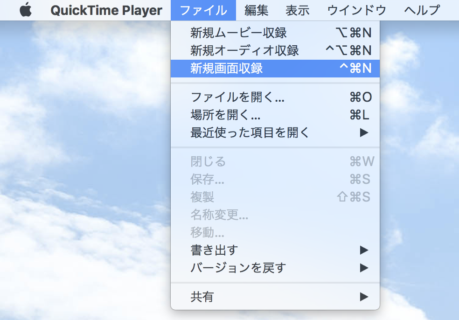Viewport: 459px width, 320px height.
Task: Expand the 書き出す submenu
Action: pos(275,250)
